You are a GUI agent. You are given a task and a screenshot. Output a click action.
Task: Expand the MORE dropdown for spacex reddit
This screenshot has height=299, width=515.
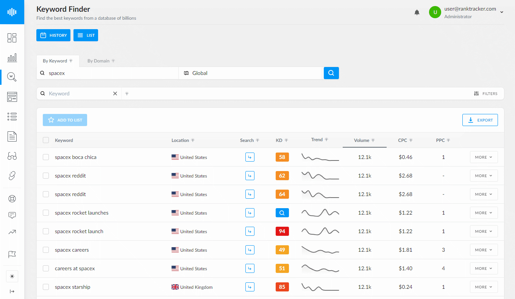click(484, 176)
